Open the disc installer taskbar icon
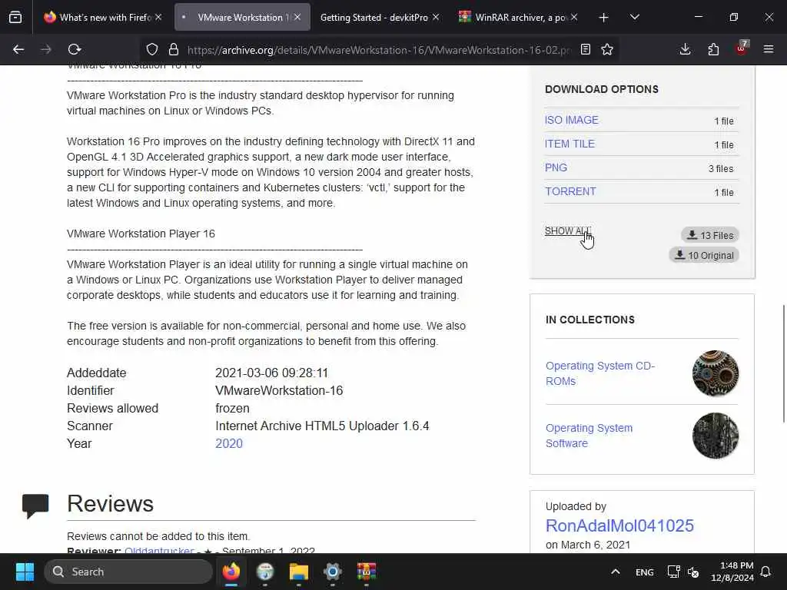 coord(265,572)
